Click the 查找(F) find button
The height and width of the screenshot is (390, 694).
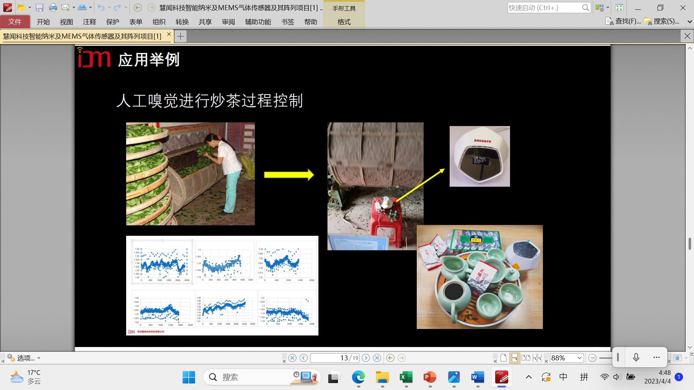tap(624, 21)
